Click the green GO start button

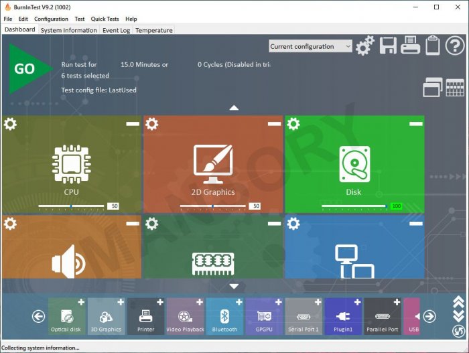(28, 69)
